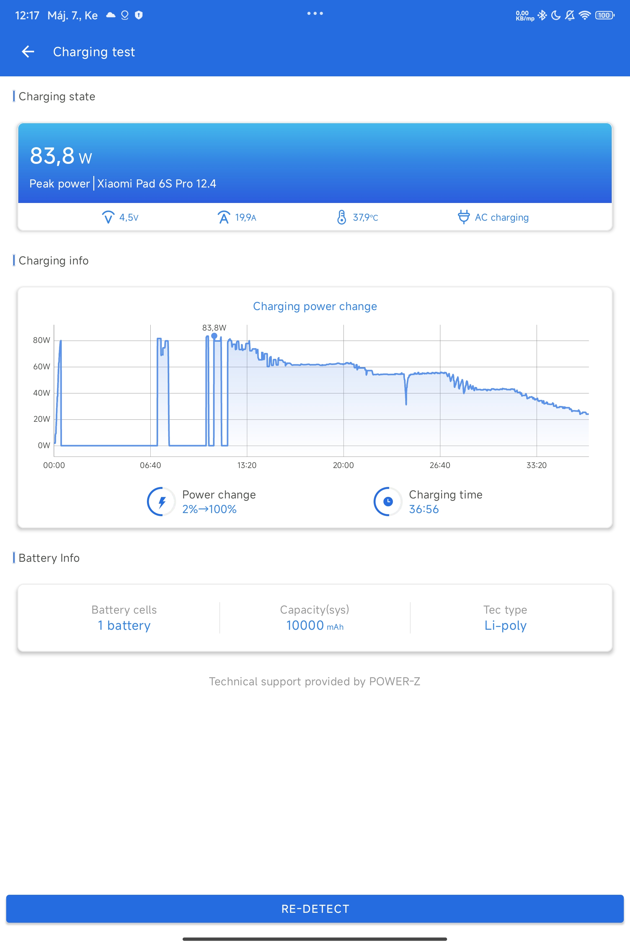Tap the cloud notification icon in status bar
The height and width of the screenshot is (946, 630).
pos(110,15)
